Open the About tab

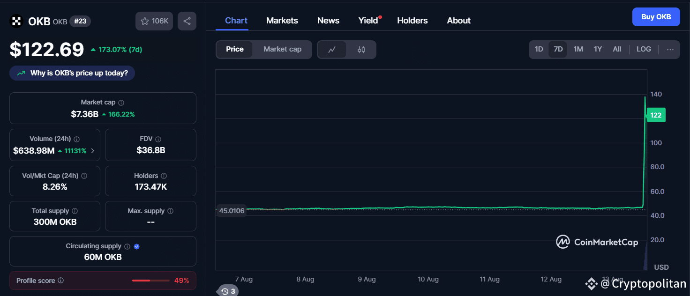tap(458, 21)
